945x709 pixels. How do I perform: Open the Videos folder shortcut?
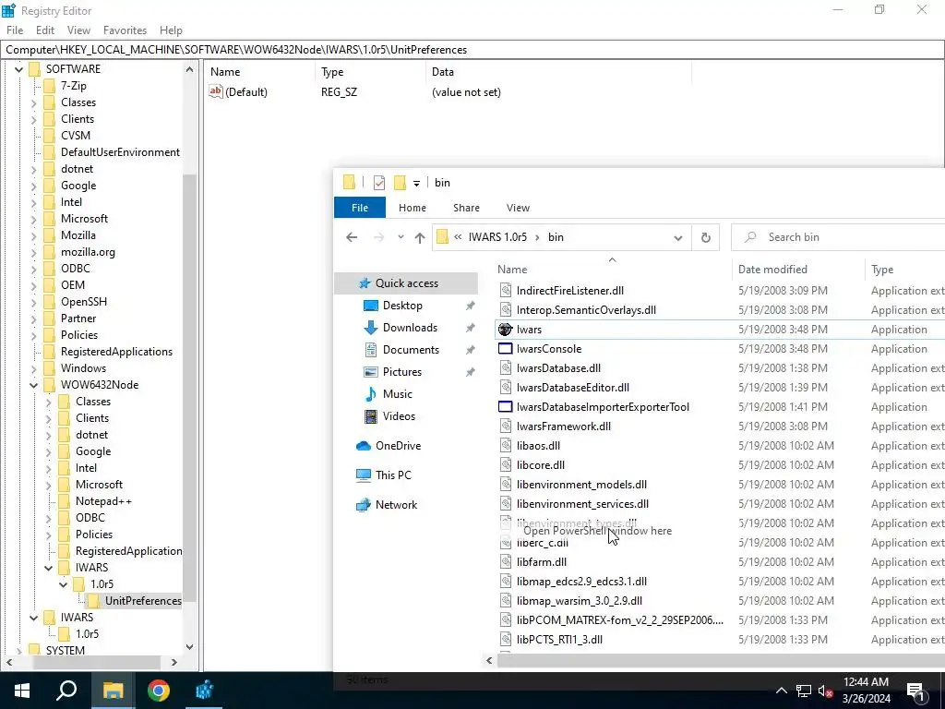coord(399,416)
